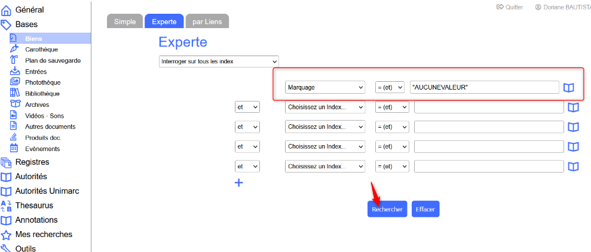This screenshot has height=252, width=591.
Task: Click the field containing "AUCUNEVALEUR"
Action: pyautogui.click(x=484, y=87)
